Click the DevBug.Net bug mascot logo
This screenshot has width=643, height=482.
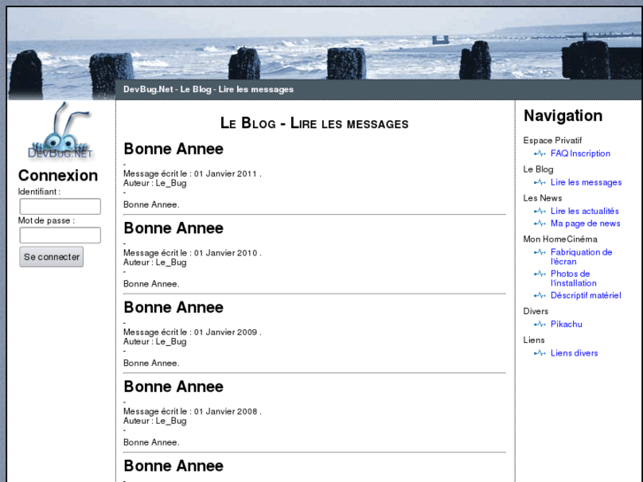(60, 131)
